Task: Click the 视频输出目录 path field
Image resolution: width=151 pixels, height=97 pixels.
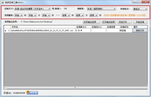Action: tap(51, 22)
